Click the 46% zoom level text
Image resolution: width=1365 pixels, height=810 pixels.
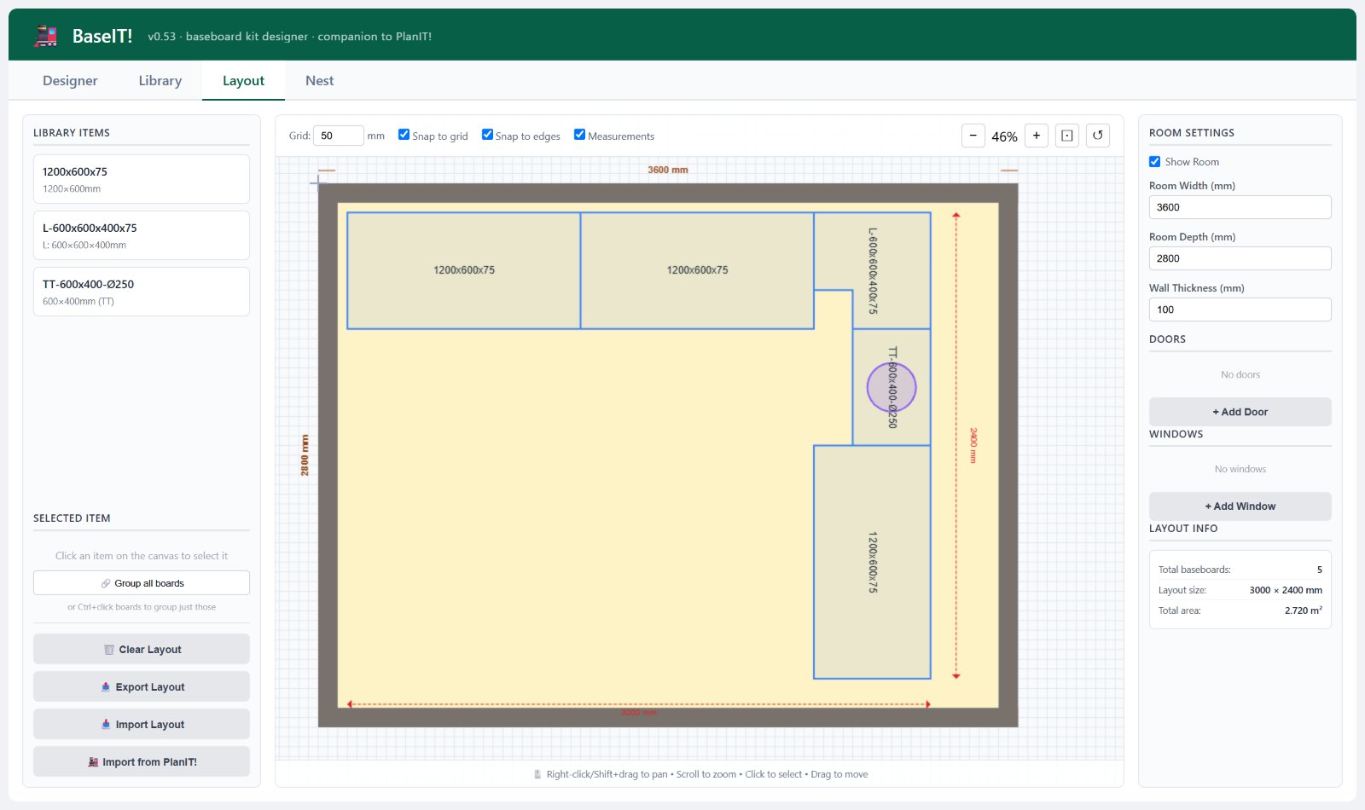coord(1004,136)
